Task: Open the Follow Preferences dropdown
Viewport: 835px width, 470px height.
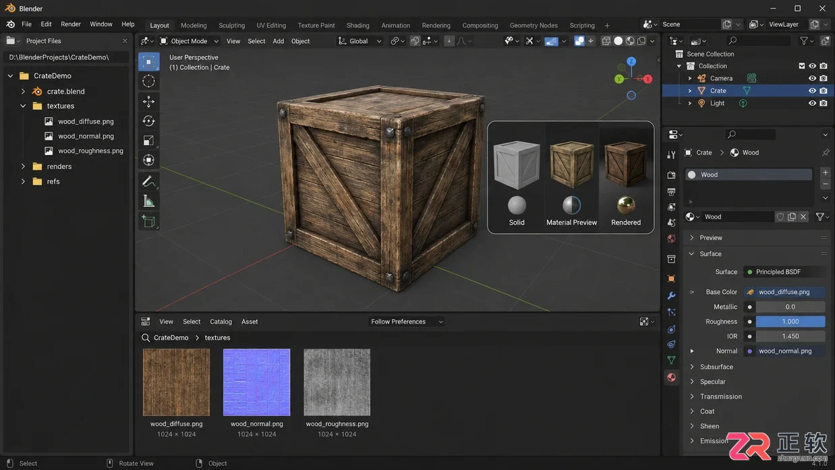Action: click(407, 322)
